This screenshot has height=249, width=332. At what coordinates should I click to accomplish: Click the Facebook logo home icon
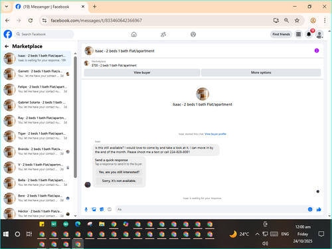[x=8, y=35]
